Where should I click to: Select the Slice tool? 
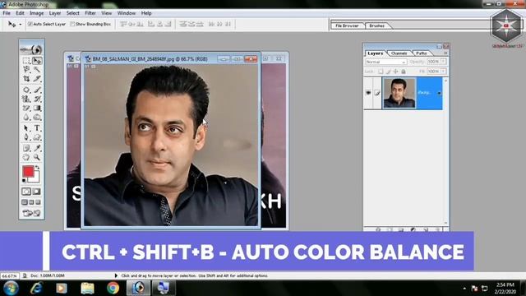pyautogui.click(x=37, y=79)
